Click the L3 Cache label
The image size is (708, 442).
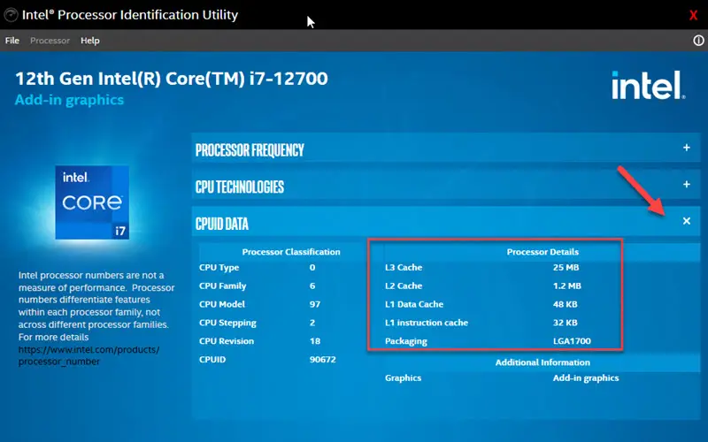tap(404, 268)
